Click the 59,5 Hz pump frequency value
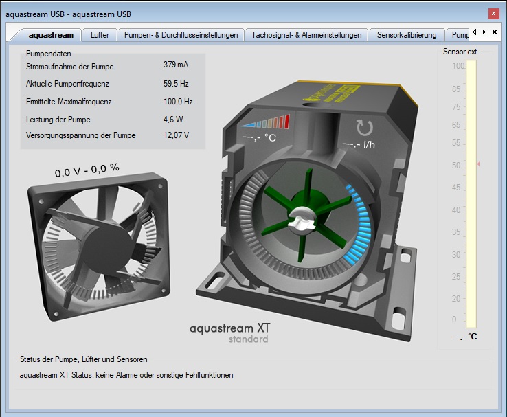This screenshot has height=417, width=507. (176, 84)
